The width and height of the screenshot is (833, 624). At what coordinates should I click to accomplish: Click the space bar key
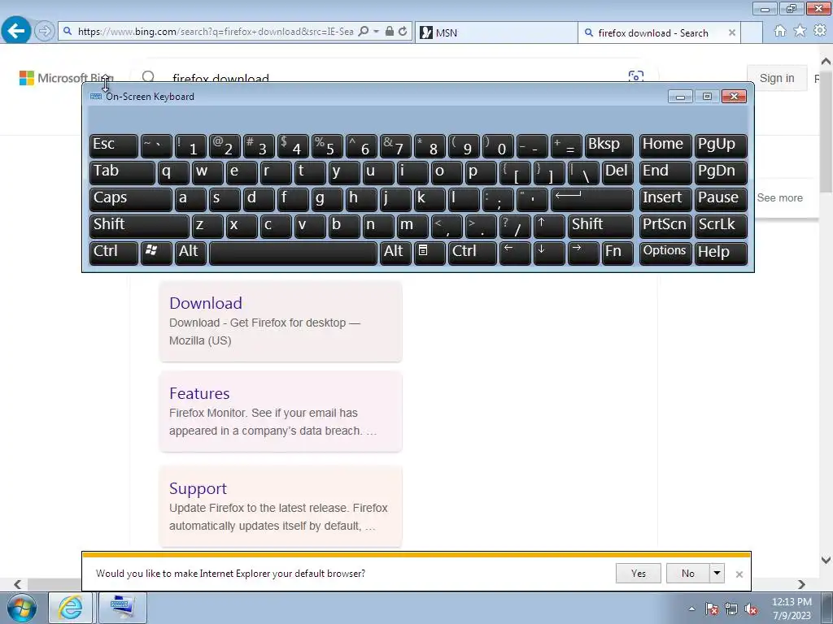tap(293, 252)
